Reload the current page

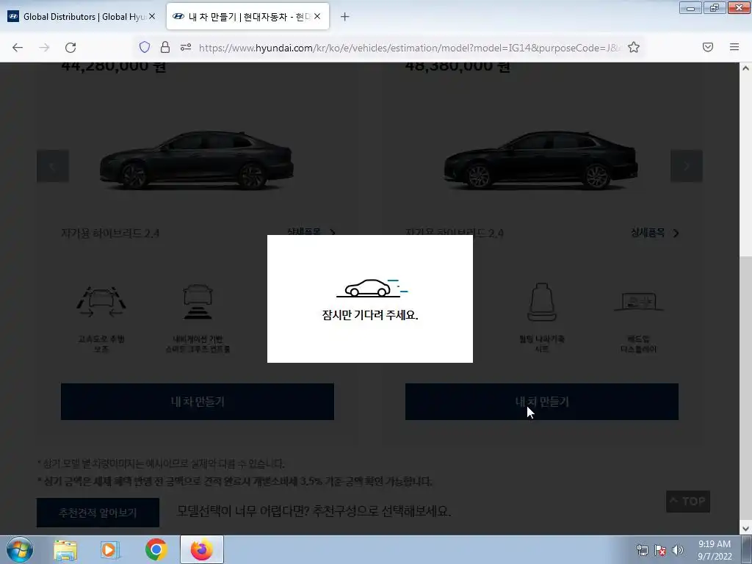[x=70, y=48]
